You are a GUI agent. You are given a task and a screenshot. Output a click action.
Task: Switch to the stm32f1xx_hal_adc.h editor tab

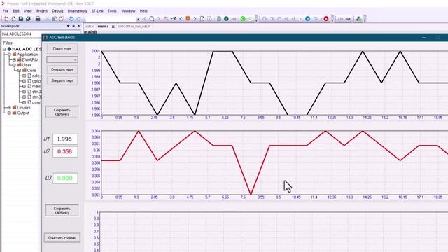[134, 27]
